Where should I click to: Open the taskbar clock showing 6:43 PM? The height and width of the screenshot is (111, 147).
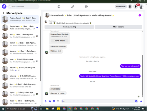pyautogui.click(x=137, y=109)
